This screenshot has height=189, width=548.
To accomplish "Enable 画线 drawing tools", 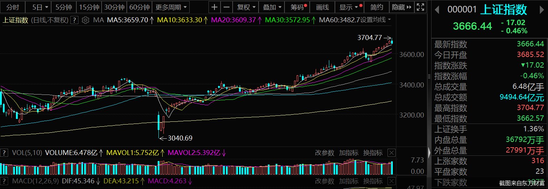I will (x=322, y=7).
